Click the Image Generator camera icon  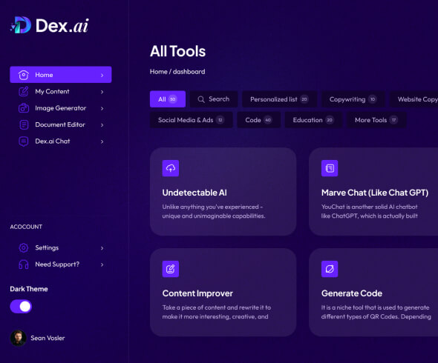(24, 108)
